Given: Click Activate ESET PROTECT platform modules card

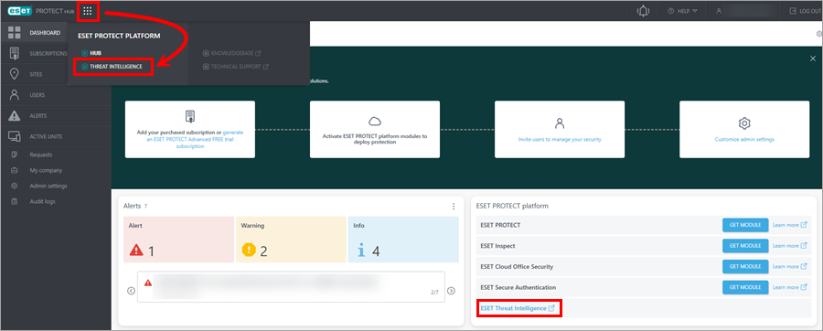Looking at the screenshot, I should [x=375, y=130].
